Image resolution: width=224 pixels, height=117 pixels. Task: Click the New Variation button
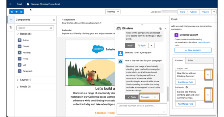pyautogui.click(x=193, y=50)
